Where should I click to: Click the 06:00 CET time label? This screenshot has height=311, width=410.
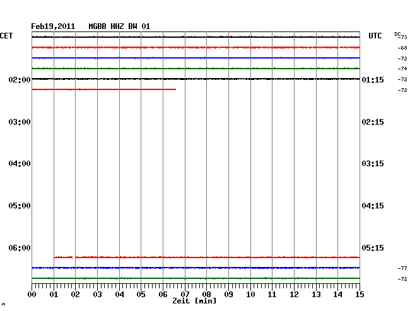20,247
